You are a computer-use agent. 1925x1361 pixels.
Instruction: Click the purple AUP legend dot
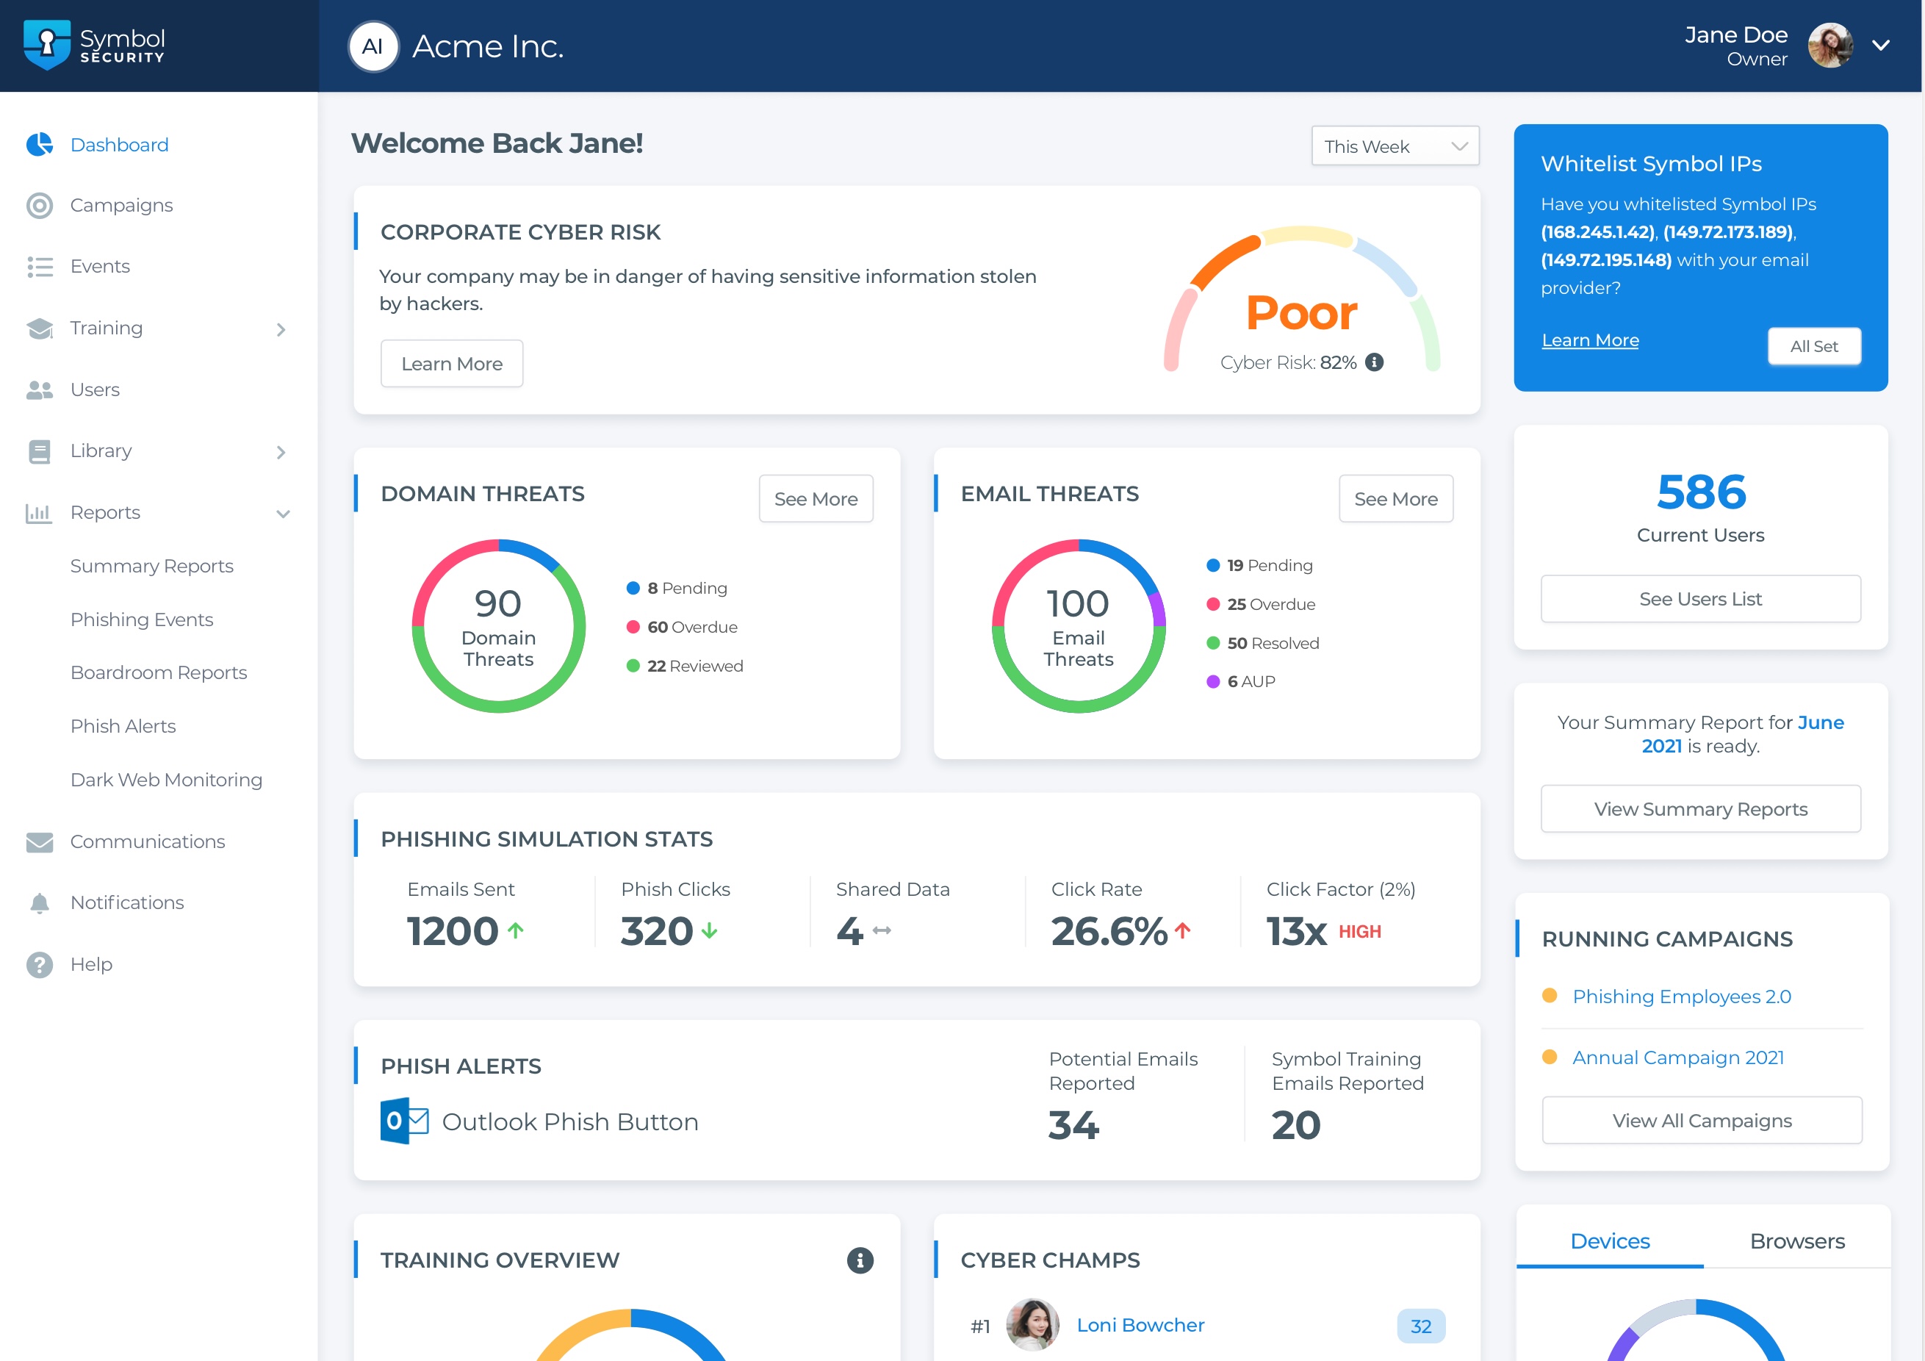(1213, 682)
